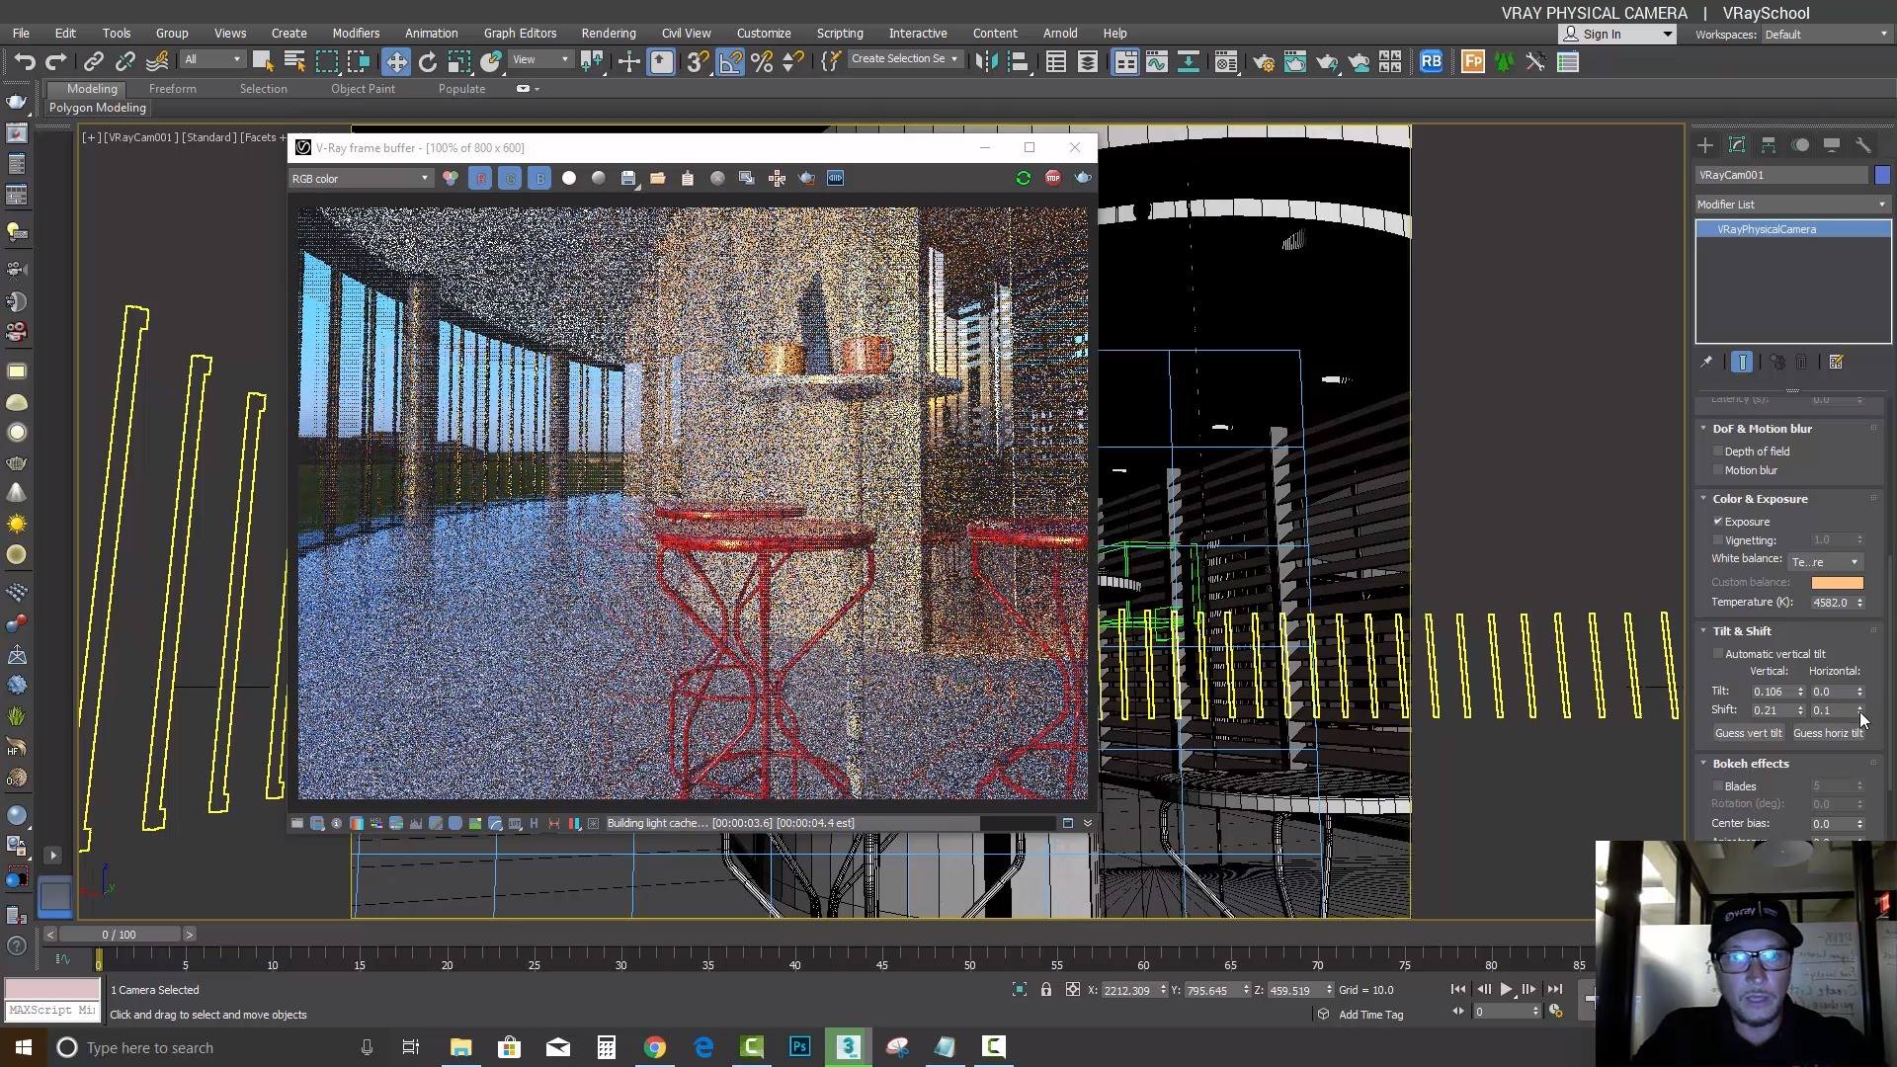
Task: Switch to the Freeform ribbon tab
Action: point(173,89)
